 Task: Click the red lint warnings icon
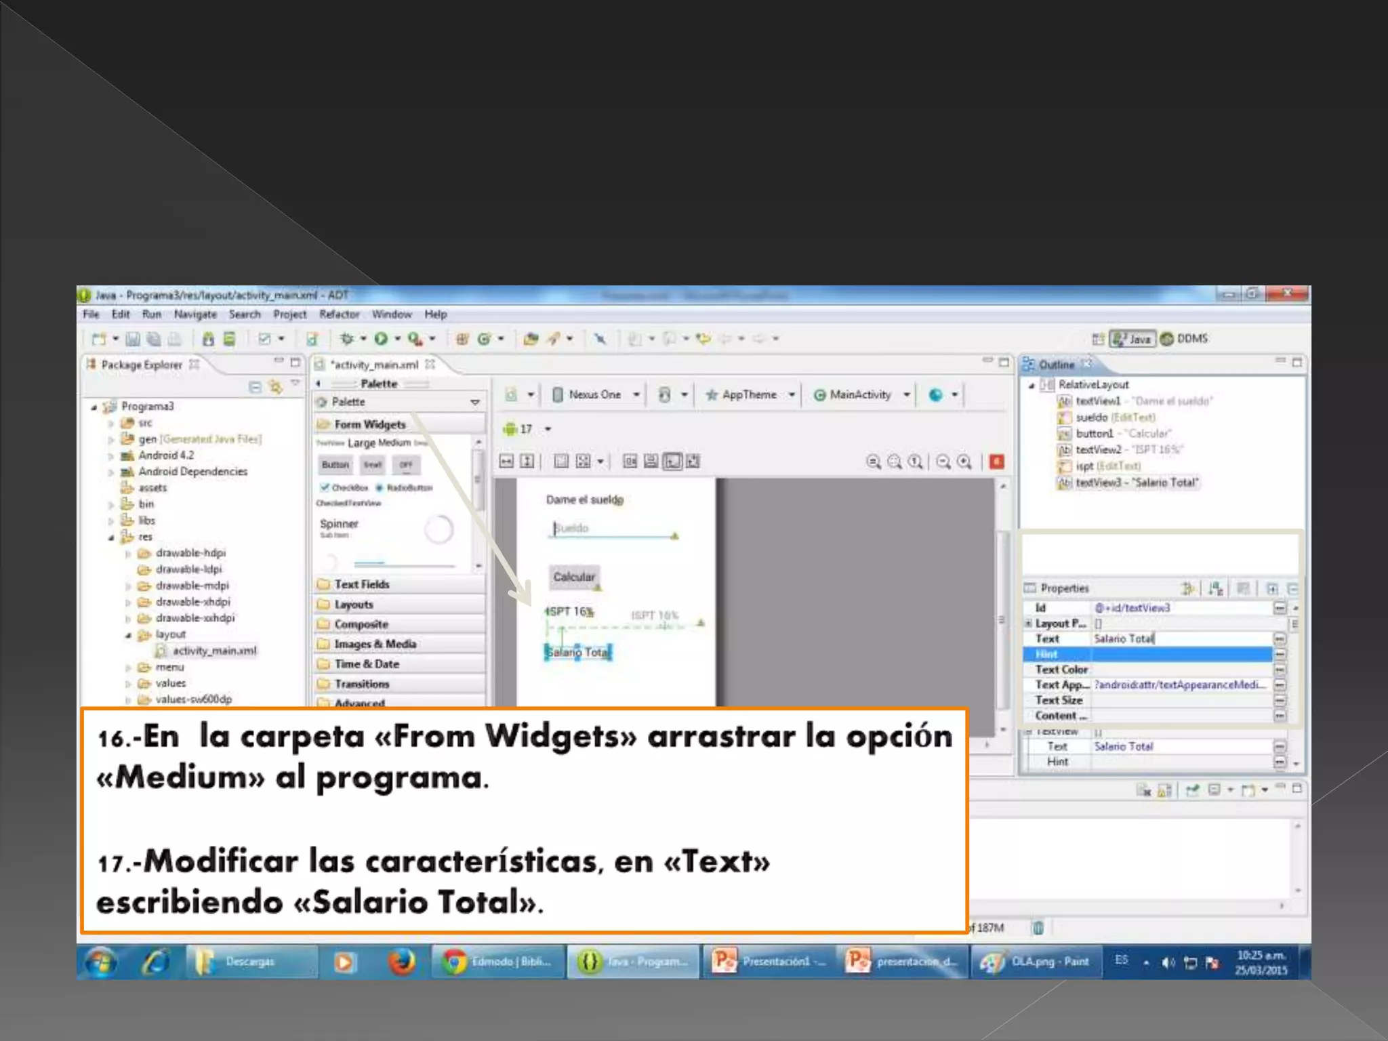coord(996,462)
